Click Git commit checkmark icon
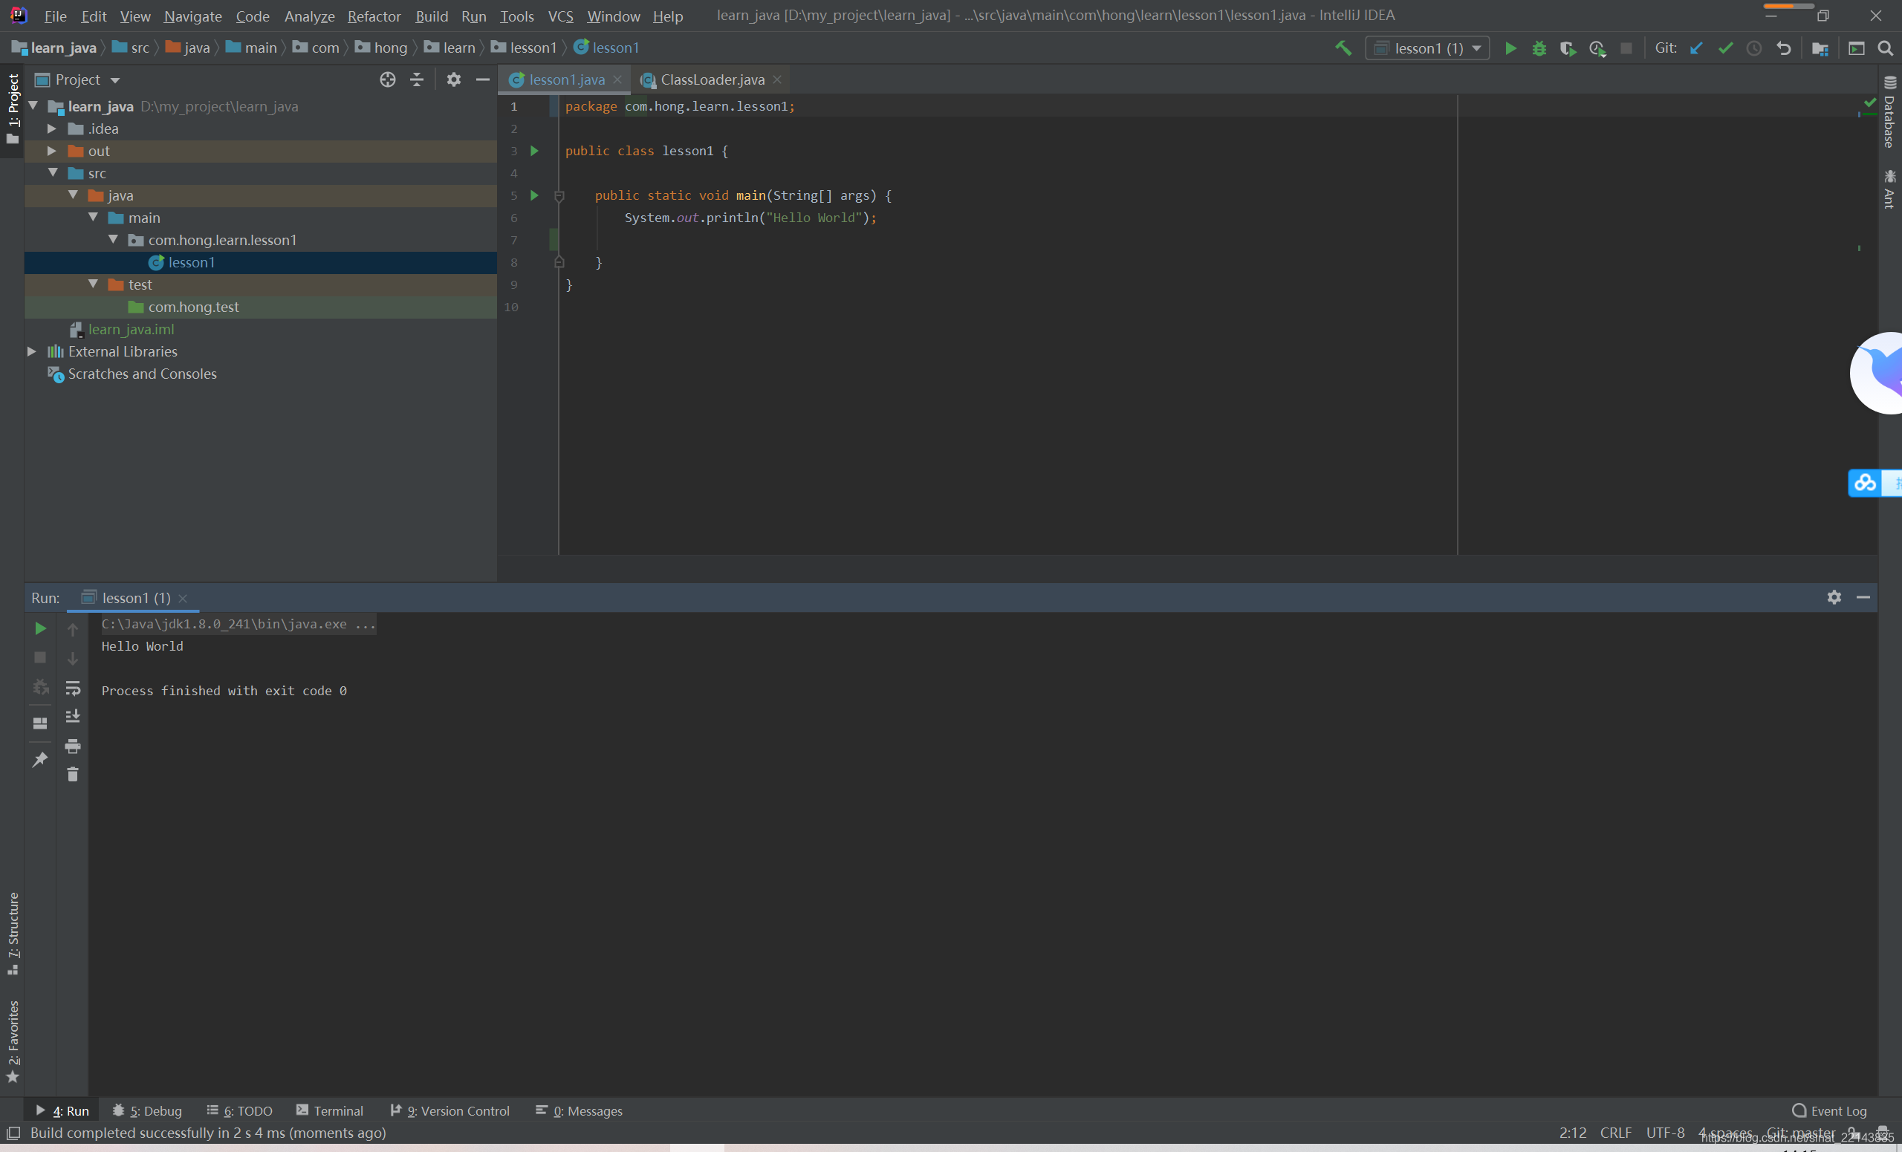This screenshot has height=1152, width=1902. 1725,48
